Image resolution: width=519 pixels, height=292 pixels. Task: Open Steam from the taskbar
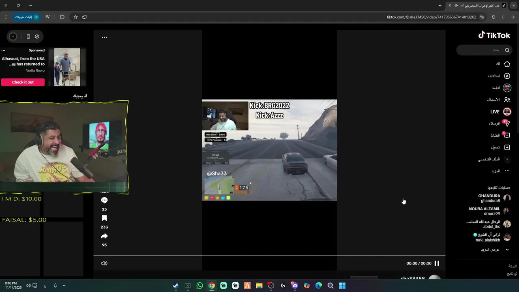coord(176,286)
